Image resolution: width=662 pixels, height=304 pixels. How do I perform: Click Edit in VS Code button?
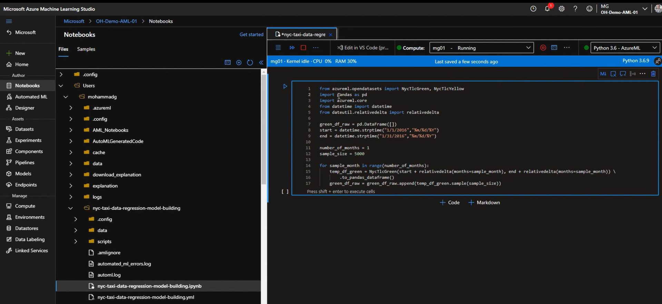[x=363, y=48]
